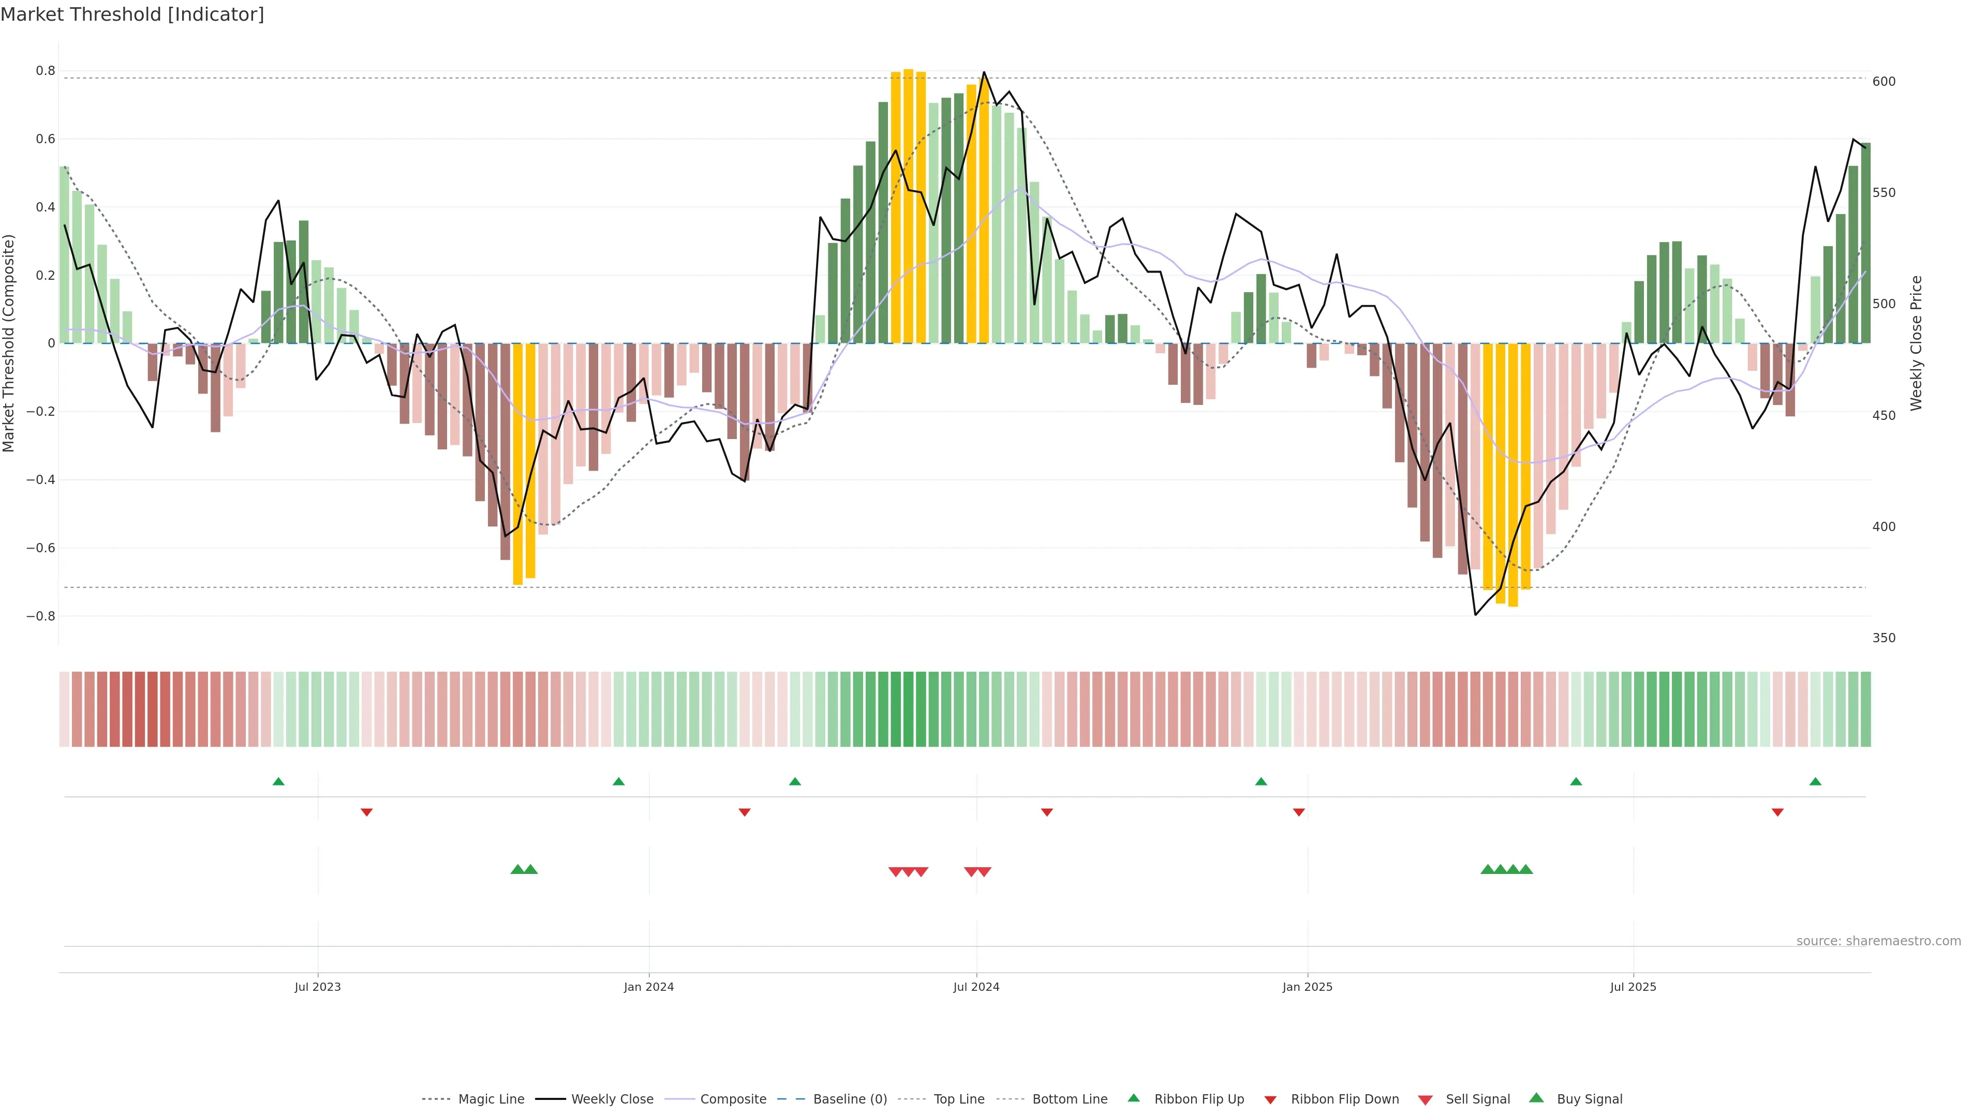
Task: Click the Jul 2024 axis label
Action: pos(976,987)
